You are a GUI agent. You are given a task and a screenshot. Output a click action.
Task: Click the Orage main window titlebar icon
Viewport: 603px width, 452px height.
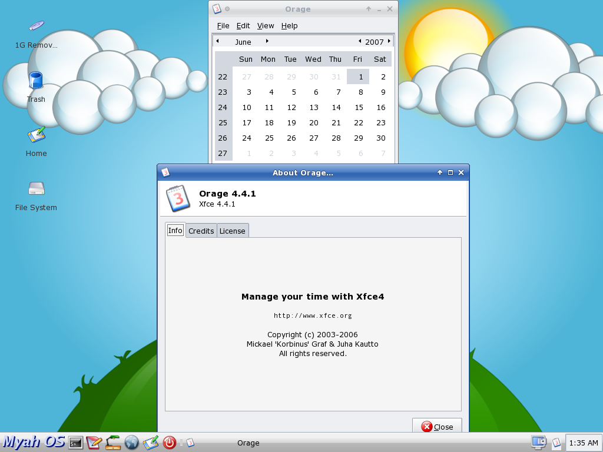[x=217, y=9]
